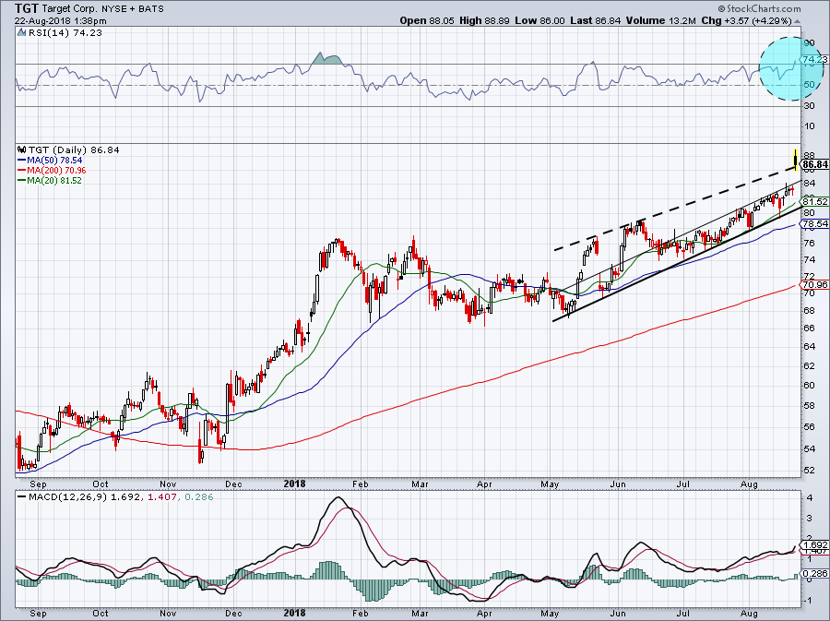
Task: Click the Last 86.84 value in the header
Action: [596, 20]
